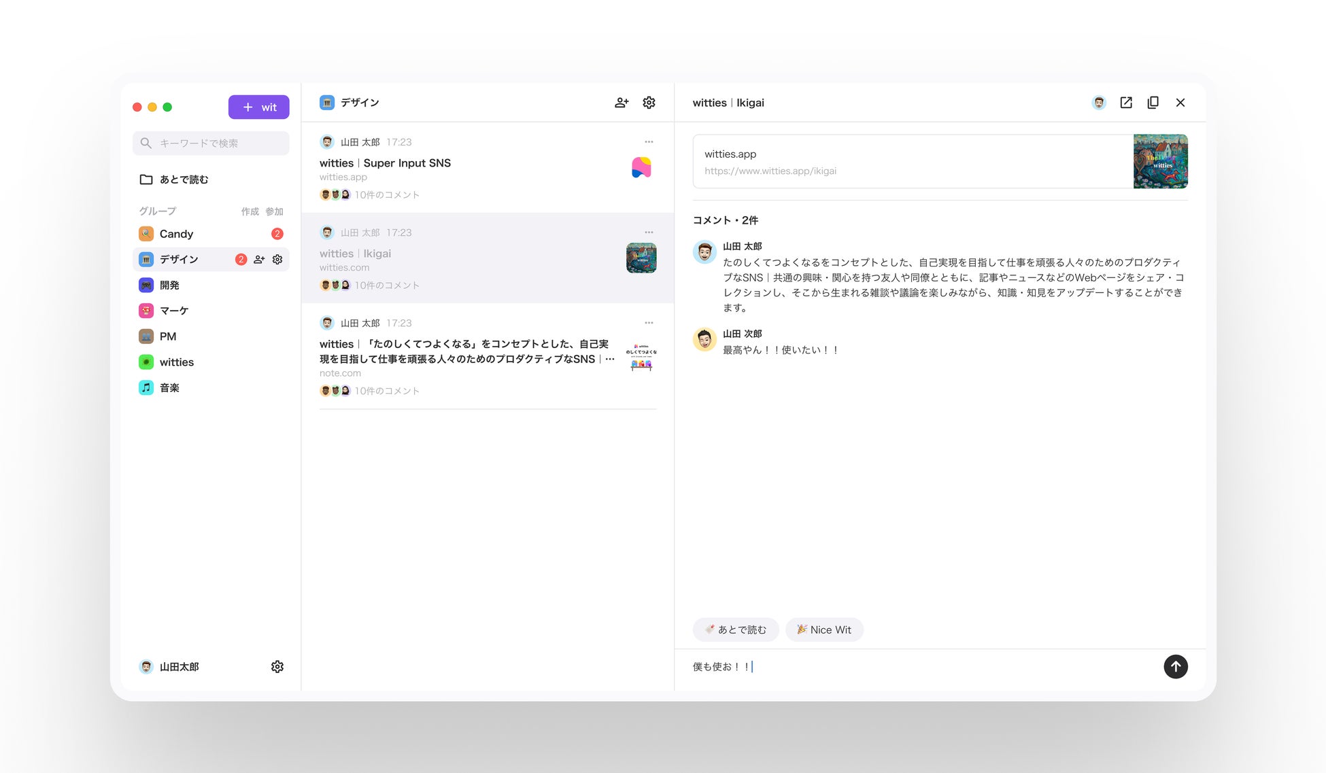Click add-member icon on デザイン sidebar row
Viewport: 1326px width, 773px height.
coord(259,259)
